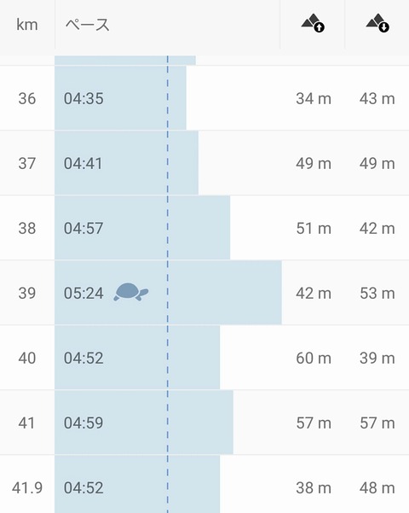Click the 04:52 pace bar for km 40
The width and height of the screenshot is (409, 513).
pyautogui.click(x=137, y=357)
